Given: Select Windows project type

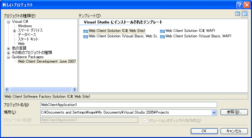Looking at the screenshot, I should (x=25, y=26).
